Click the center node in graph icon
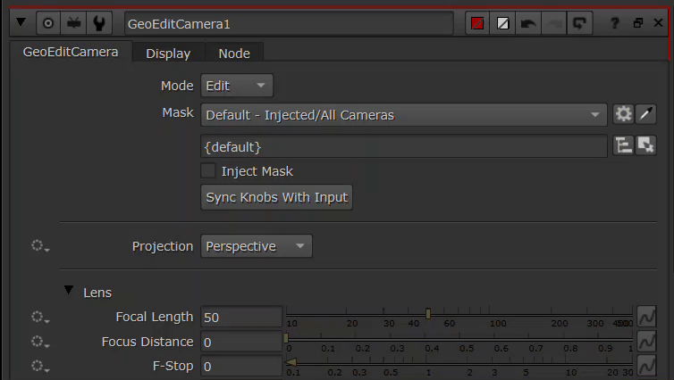Image resolution: width=674 pixels, height=380 pixels. pos(48,23)
